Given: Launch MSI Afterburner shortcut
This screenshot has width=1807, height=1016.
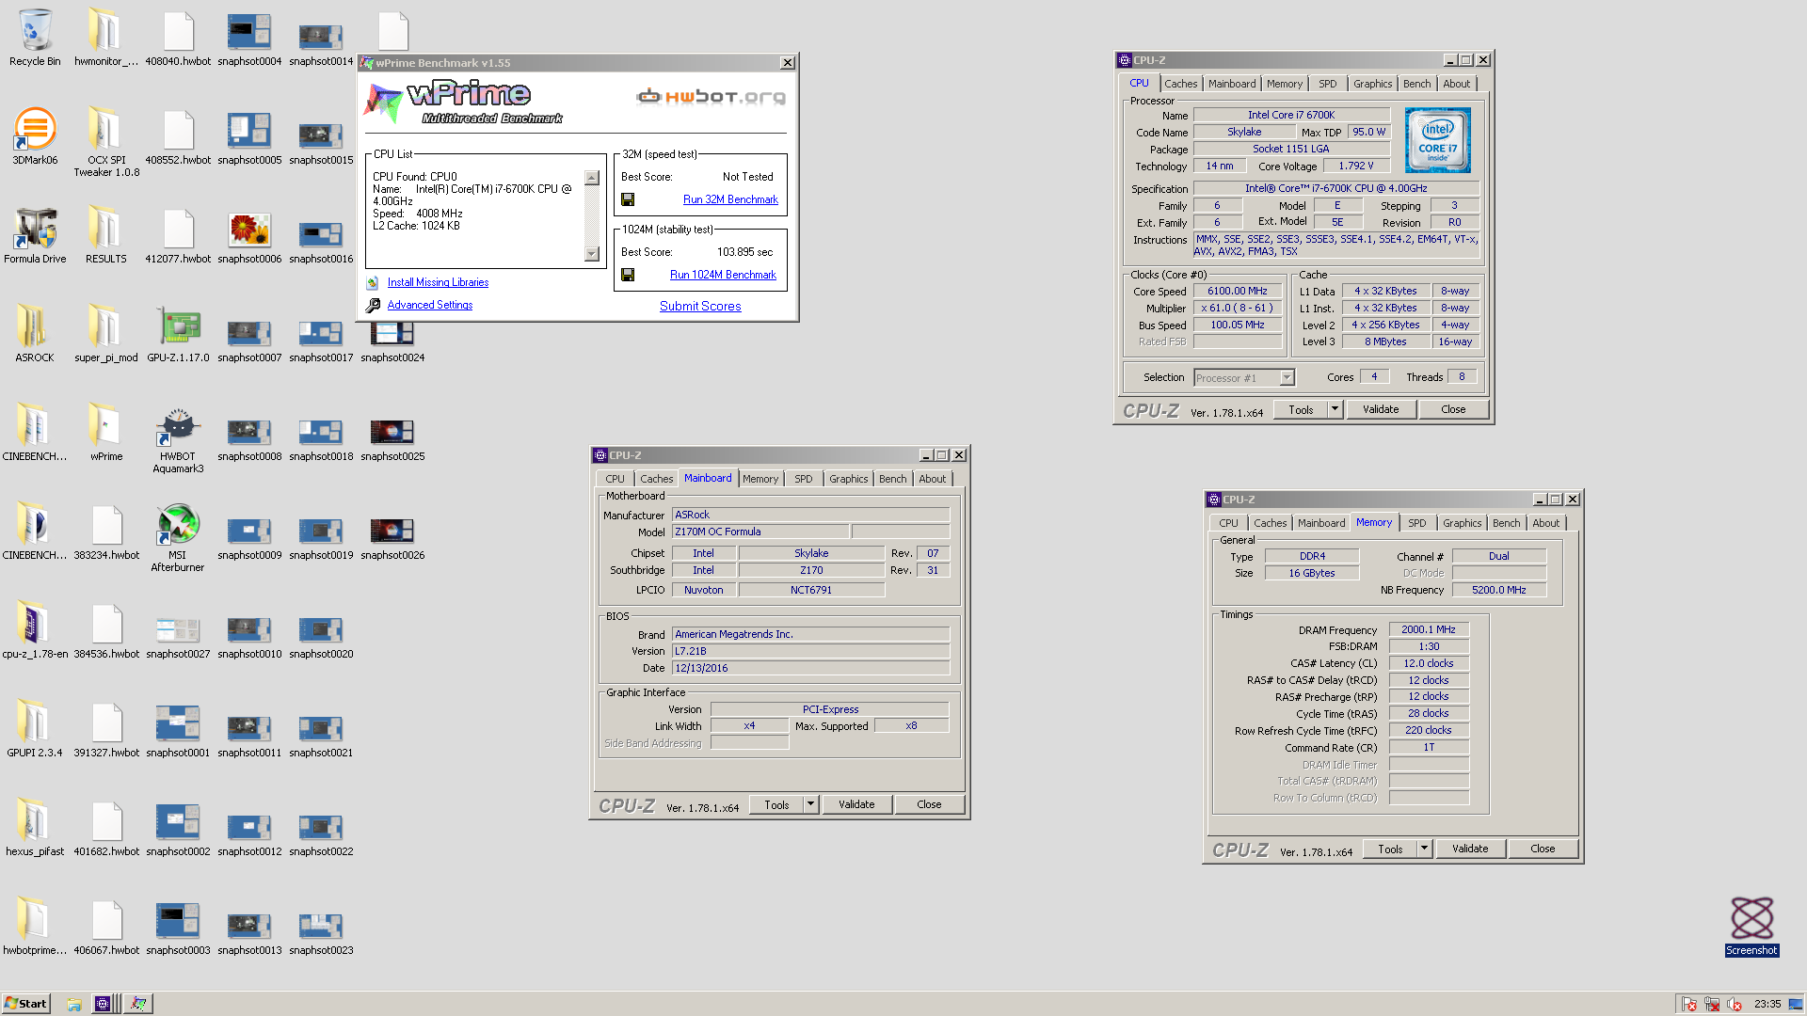Looking at the screenshot, I should tap(178, 538).
